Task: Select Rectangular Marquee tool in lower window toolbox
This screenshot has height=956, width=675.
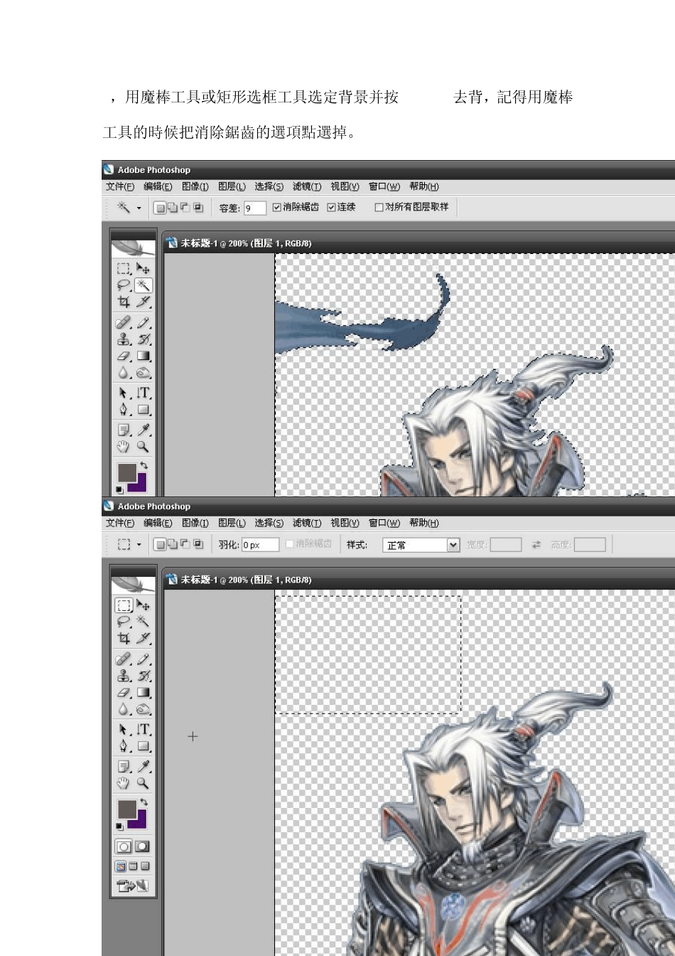Action: coord(124,605)
